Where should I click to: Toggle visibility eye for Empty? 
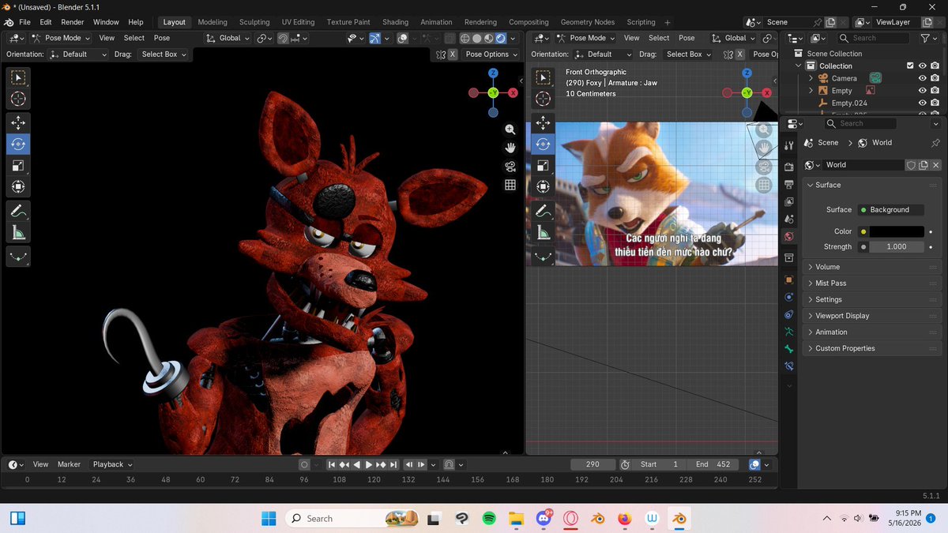[922, 91]
